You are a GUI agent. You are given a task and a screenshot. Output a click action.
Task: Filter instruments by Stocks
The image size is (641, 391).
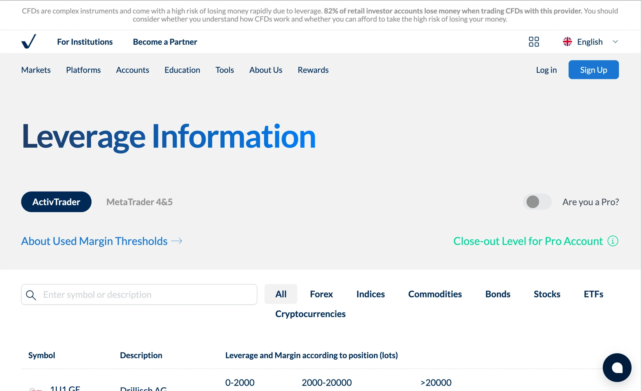point(547,294)
